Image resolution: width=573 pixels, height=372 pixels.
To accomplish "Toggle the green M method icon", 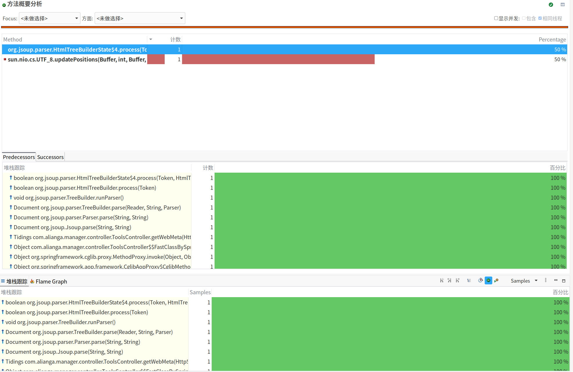I will point(488,281).
